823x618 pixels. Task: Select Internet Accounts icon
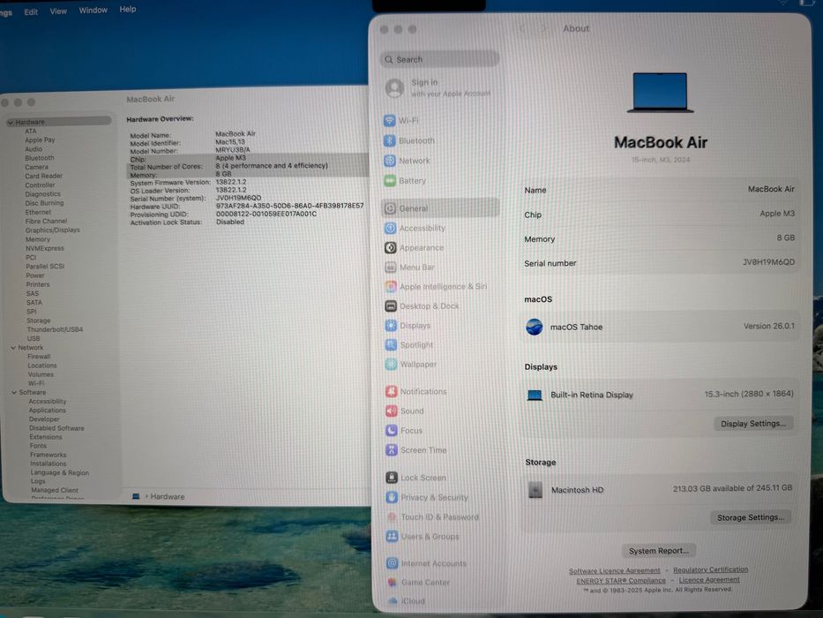[x=392, y=563]
